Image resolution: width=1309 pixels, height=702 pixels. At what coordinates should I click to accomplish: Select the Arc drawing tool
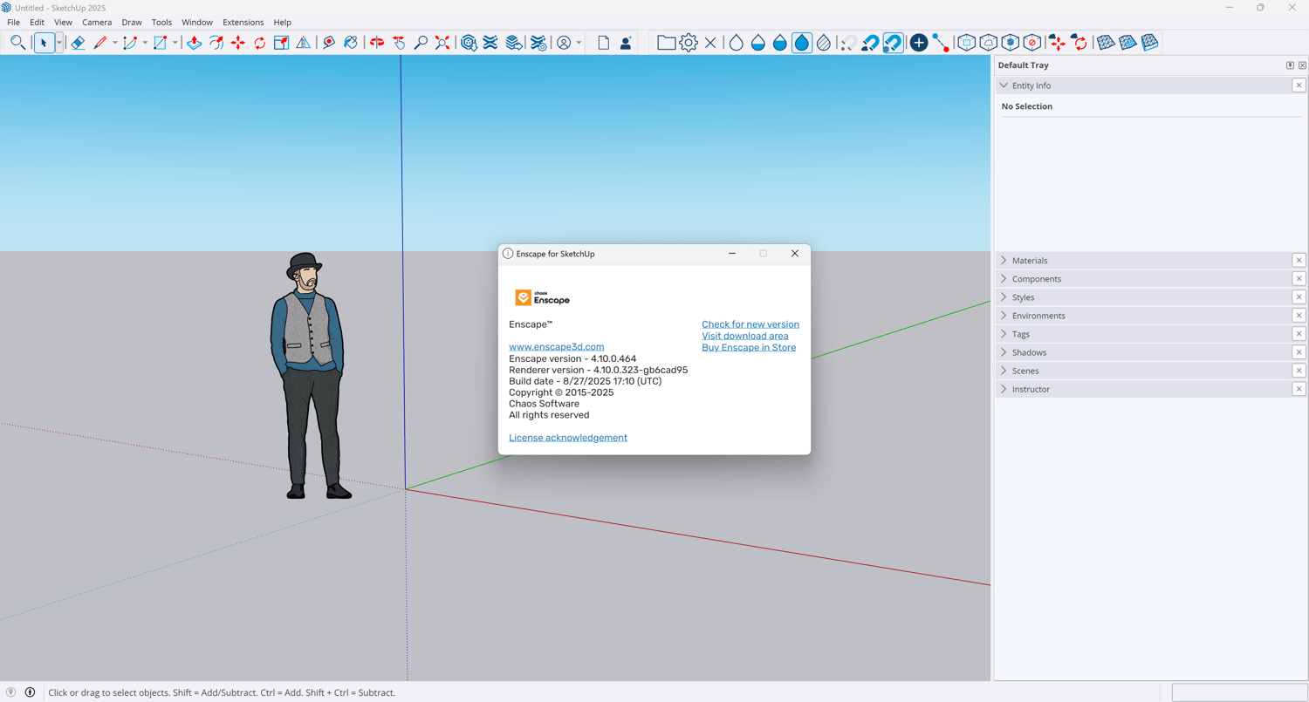coord(131,43)
